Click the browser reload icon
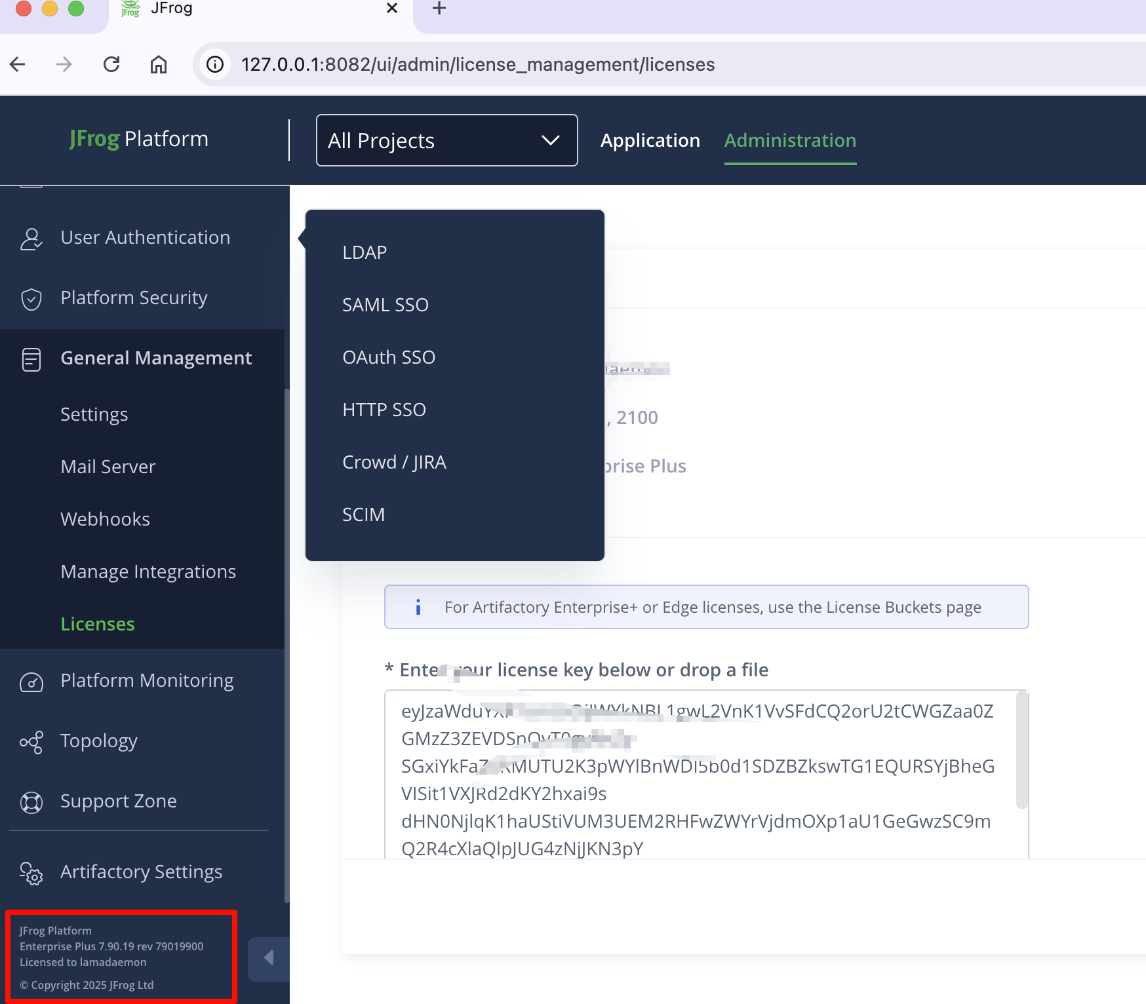The height and width of the screenshot is (1004, 1146). tap(111, 64)
